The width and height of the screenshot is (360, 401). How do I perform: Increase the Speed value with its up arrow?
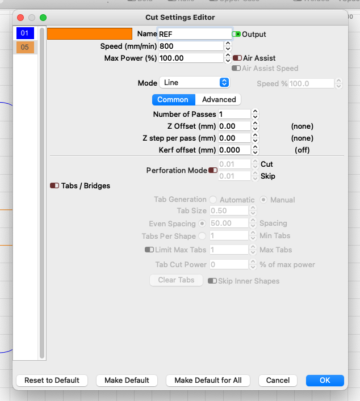228,44
